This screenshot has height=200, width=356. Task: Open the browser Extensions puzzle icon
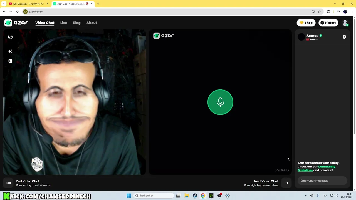pyautogui.click(x=328, y=12)
